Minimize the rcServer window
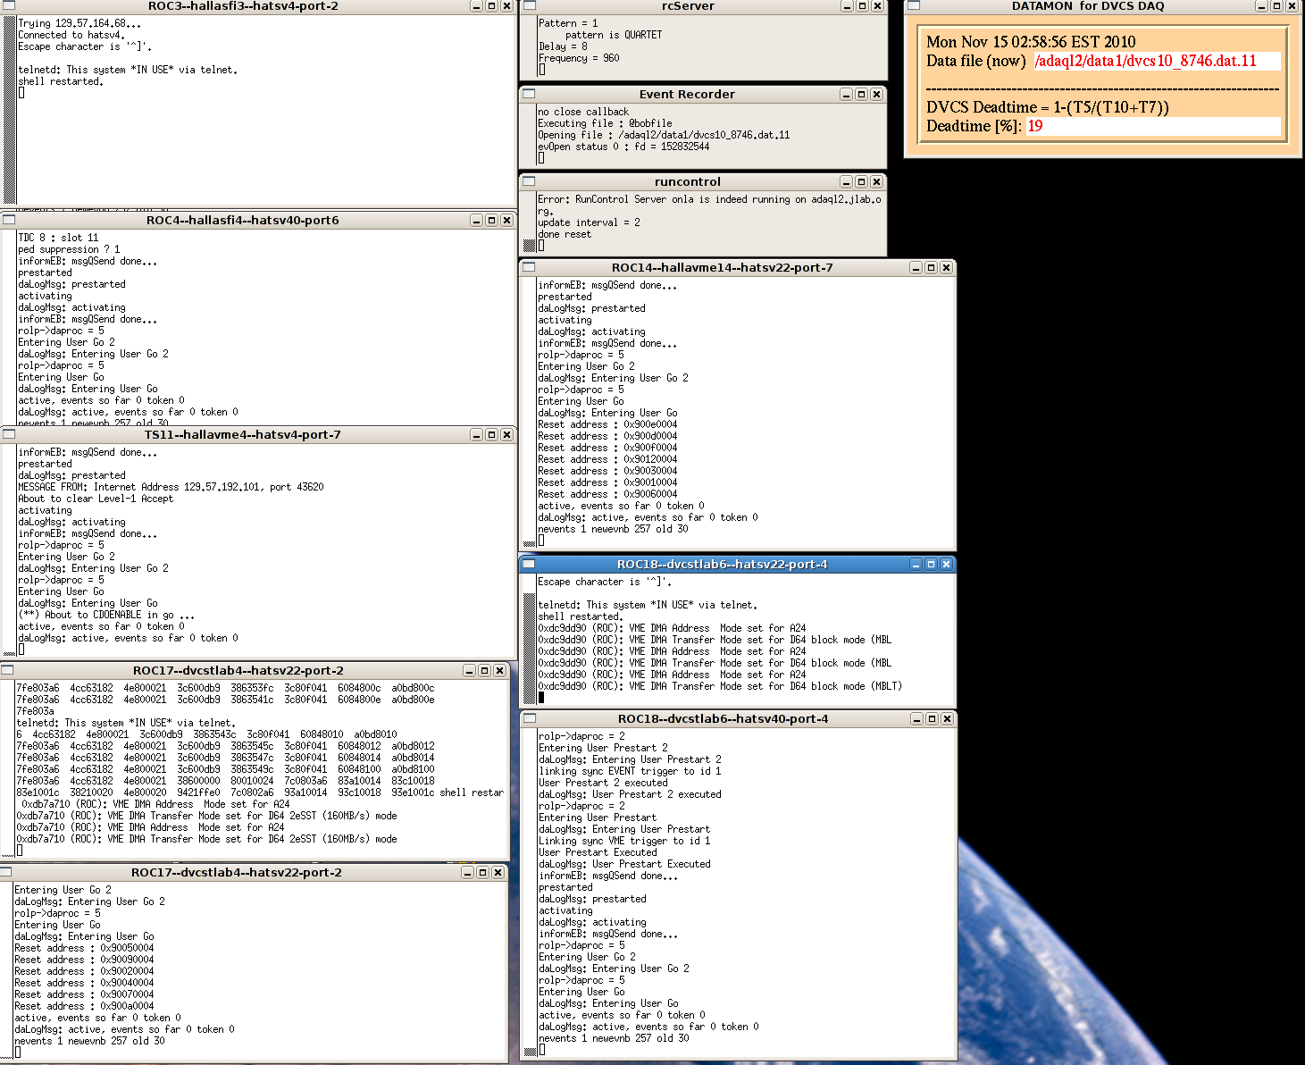 [x=847, y=6]
